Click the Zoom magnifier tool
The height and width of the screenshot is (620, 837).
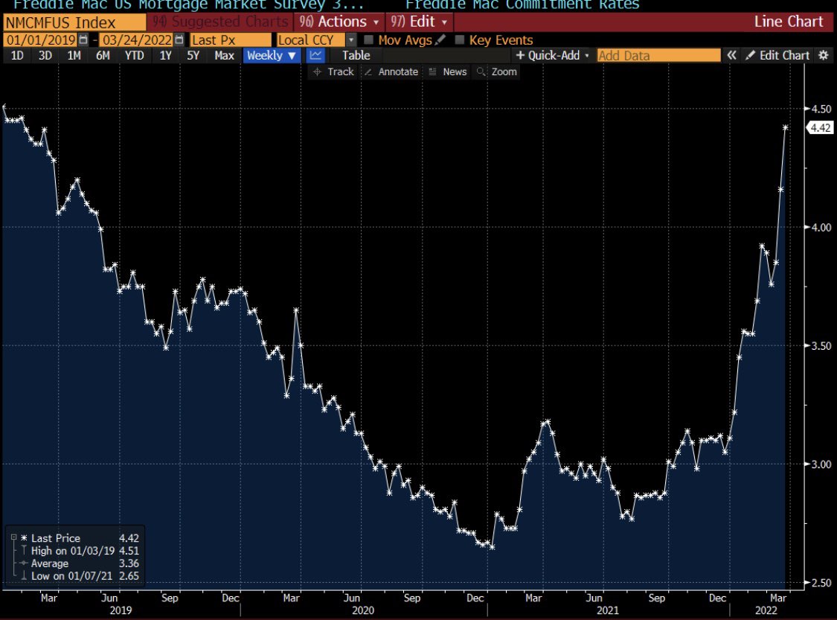coord(496,71)
